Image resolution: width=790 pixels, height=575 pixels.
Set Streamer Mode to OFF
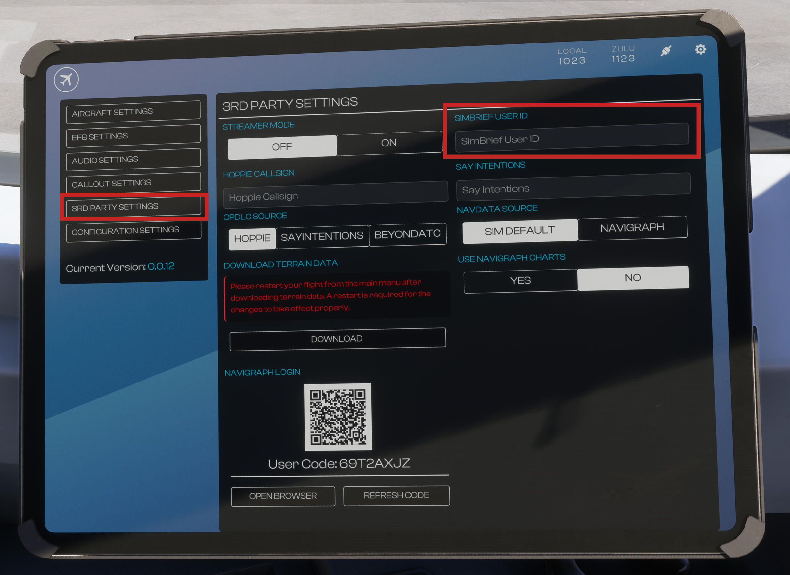click(x=282, y=147)
